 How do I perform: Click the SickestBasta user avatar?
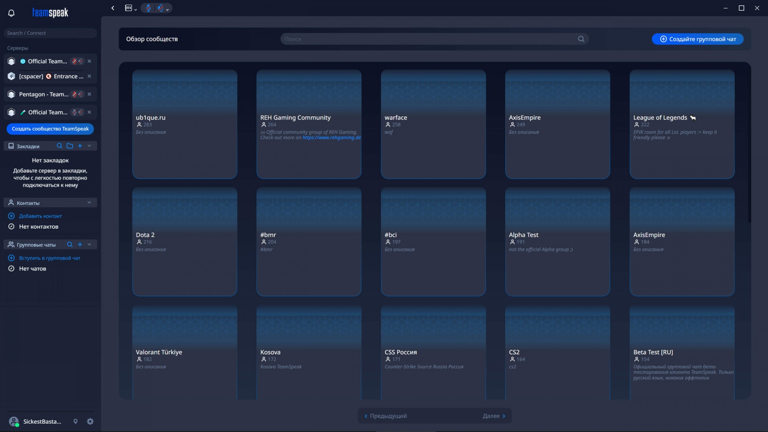coord(14,421)
